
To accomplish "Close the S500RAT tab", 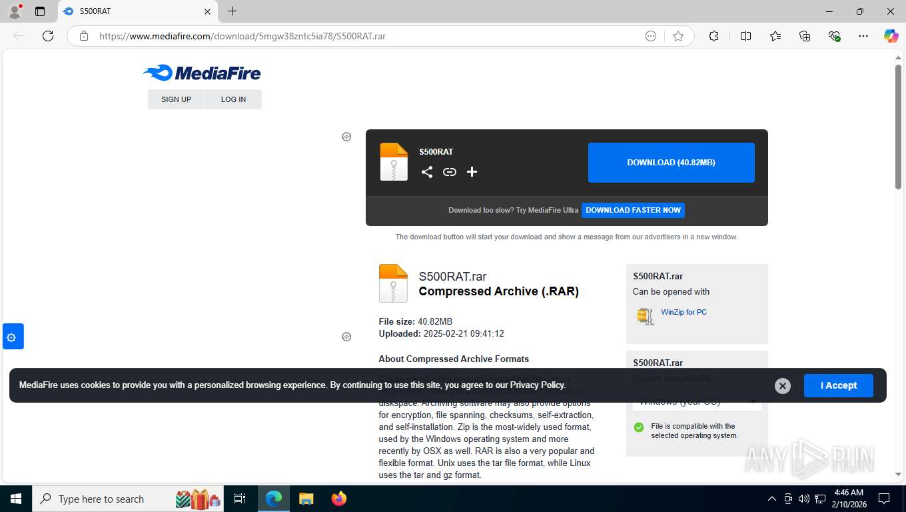I will click(x=207, y=11).
